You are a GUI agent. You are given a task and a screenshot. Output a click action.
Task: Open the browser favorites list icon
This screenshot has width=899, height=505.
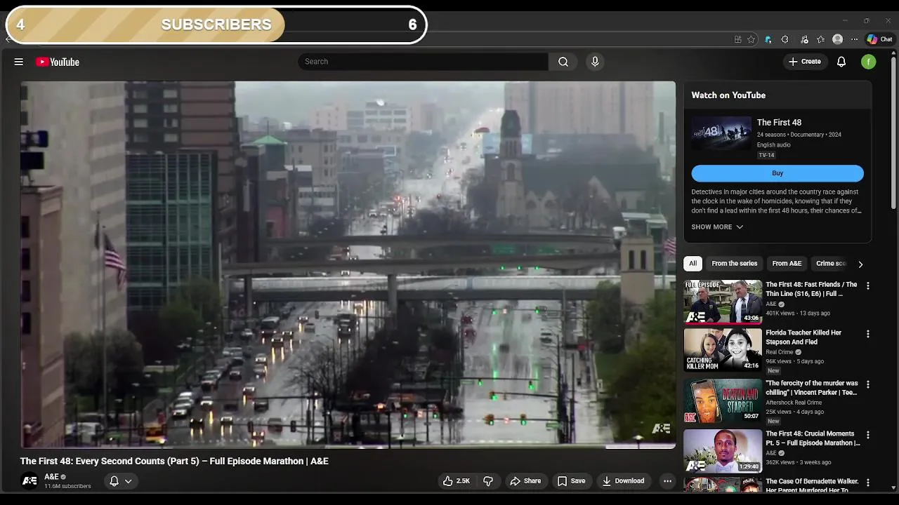coord(820,39)
